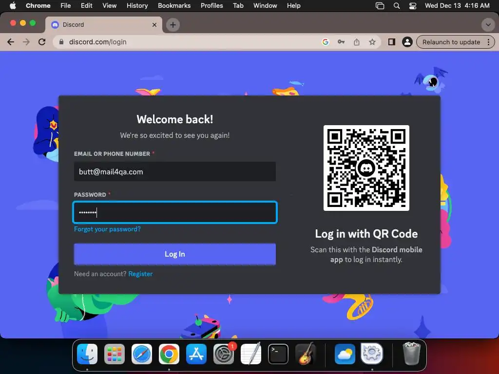
Task: Open Terminal from the dock
Action: [278, 354]
